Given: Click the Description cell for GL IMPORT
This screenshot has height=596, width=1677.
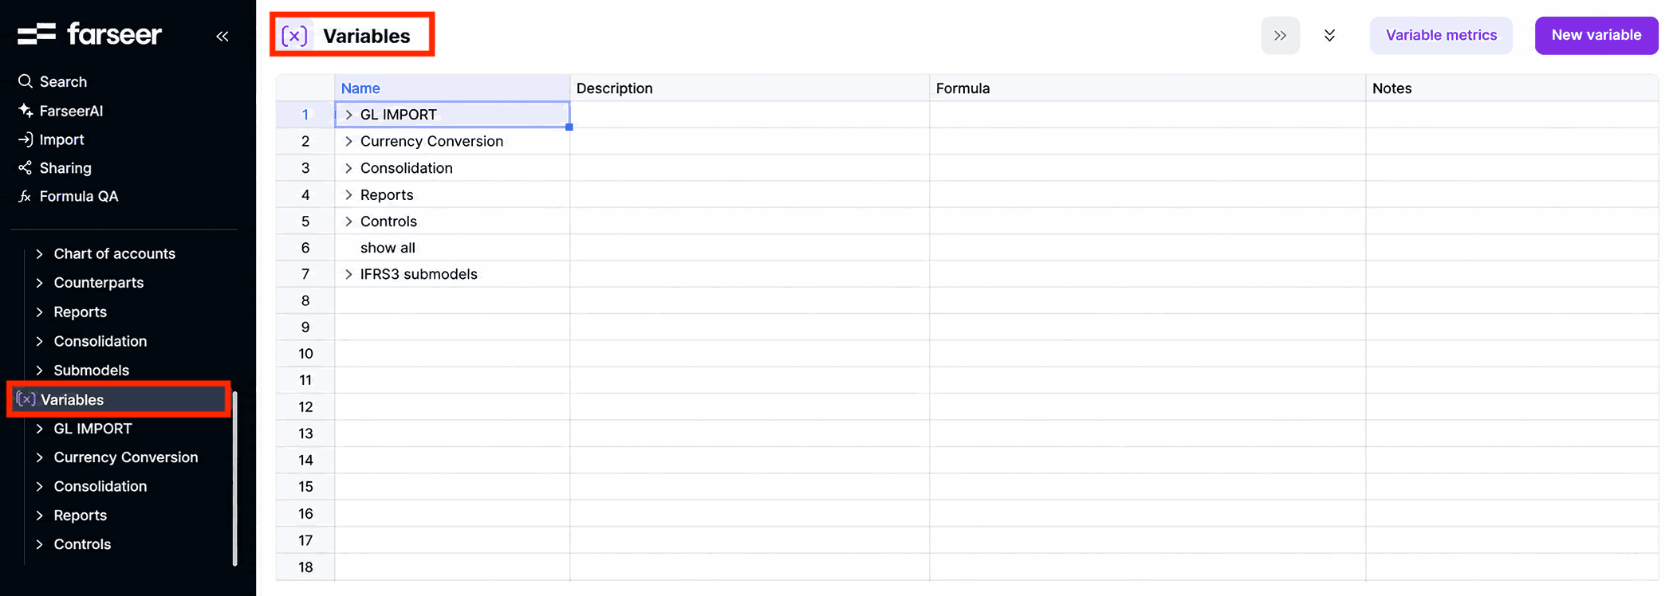Looking at the screenshot, I should (x=750, y=115).
